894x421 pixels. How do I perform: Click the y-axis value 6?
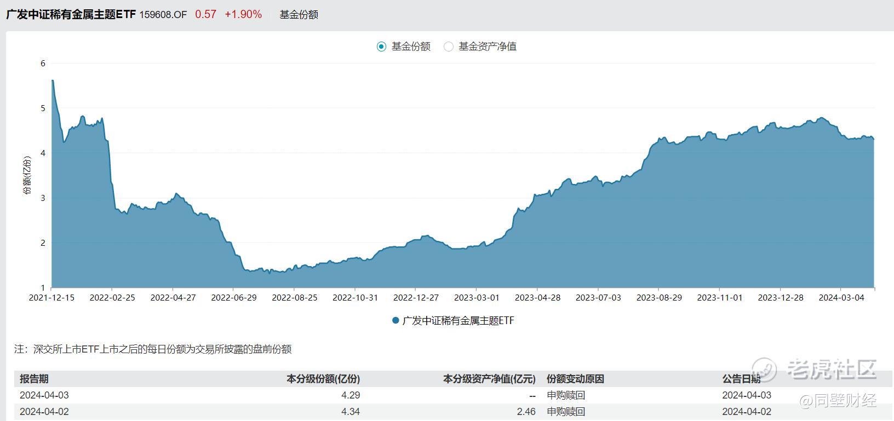tap(43, 64)
